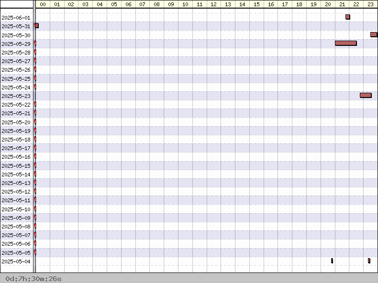
Task: Select the long bar on 2025-05-29 row
Action: pos(345,43)
